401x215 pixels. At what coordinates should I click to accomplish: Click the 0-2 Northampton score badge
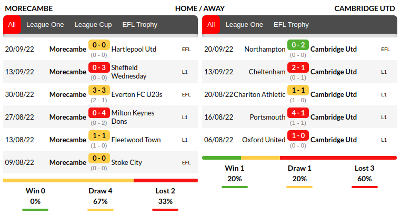pyautogui.click(x=298, y=45)
